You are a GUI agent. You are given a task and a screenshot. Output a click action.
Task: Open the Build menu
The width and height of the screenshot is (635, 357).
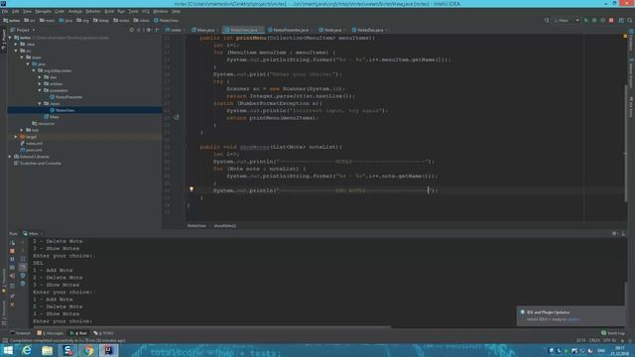(x=109, y=11)
